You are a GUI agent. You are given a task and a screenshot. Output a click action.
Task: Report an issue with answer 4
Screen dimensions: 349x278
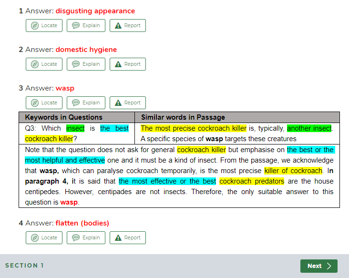click(x=127, y=238)
